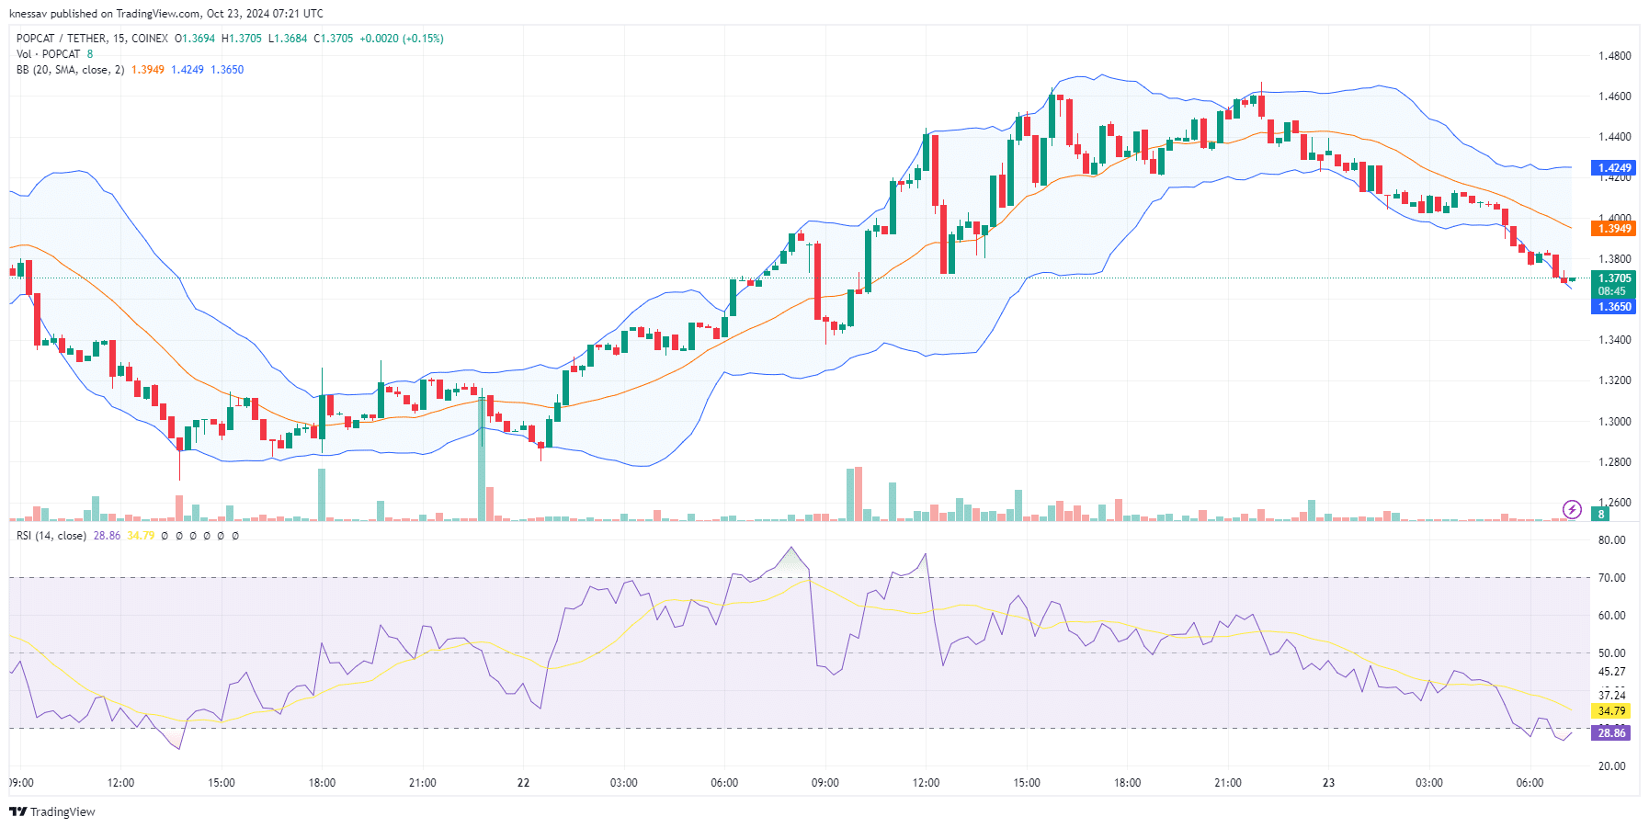
Task: Select the RSI (14, close) indicator label
Action: click(x=51, y=536)
